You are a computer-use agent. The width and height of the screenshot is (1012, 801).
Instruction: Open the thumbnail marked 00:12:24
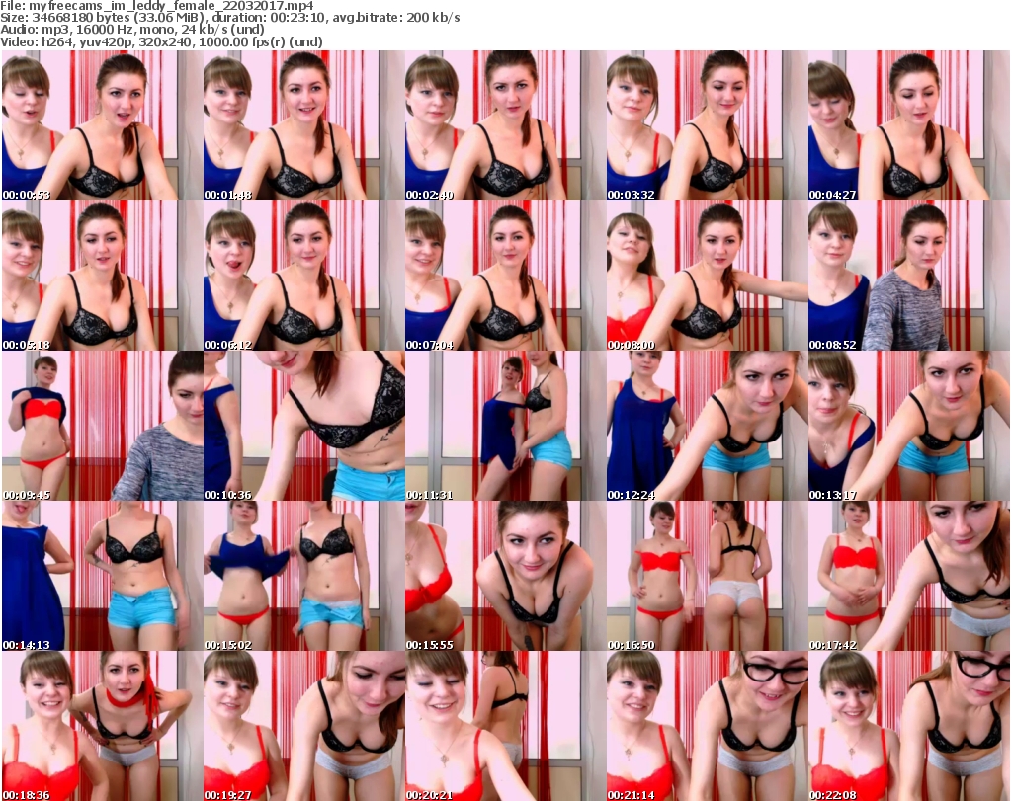point(707,426)
